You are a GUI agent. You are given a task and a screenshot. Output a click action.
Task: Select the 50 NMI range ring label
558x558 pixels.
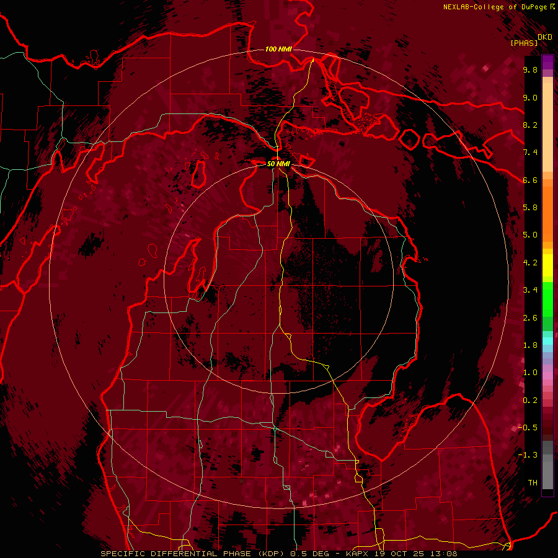pos(278,164)
